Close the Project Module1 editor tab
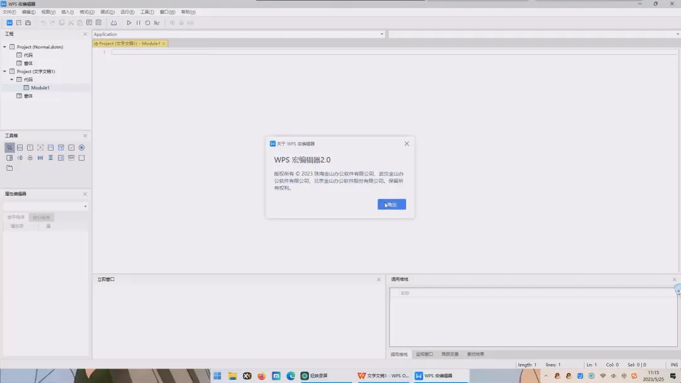The height and width of the screenshot is (383, 681). click(164, 43)
